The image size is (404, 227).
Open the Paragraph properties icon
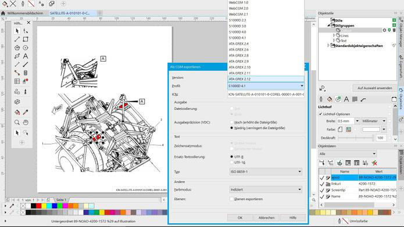tap(355, 99)
